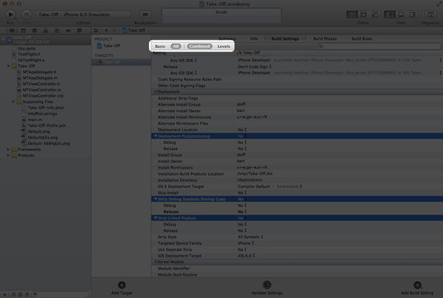Open the Build Settings tab
Image resolution: width=443 pixels, height=298 pixels.
285,38
